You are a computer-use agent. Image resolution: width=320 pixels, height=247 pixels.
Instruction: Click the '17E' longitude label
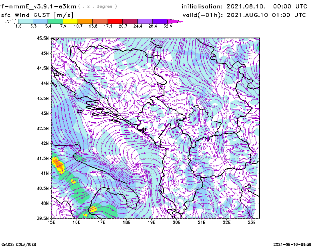click(102, 222)
